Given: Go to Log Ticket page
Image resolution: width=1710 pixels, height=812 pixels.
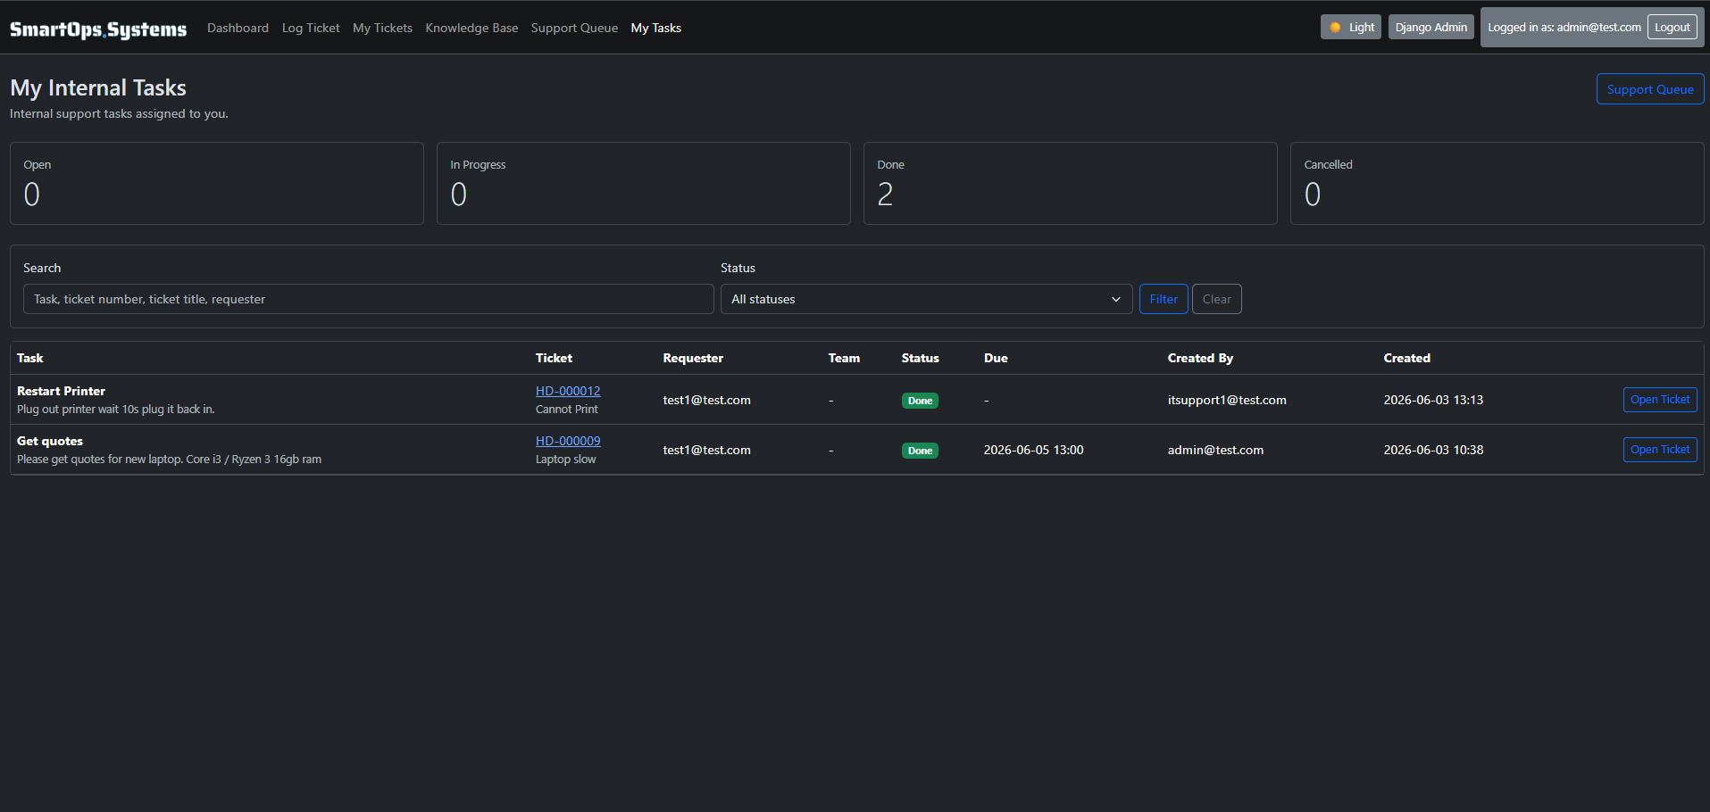Looking at the screenshot, I should click(311, 28).
